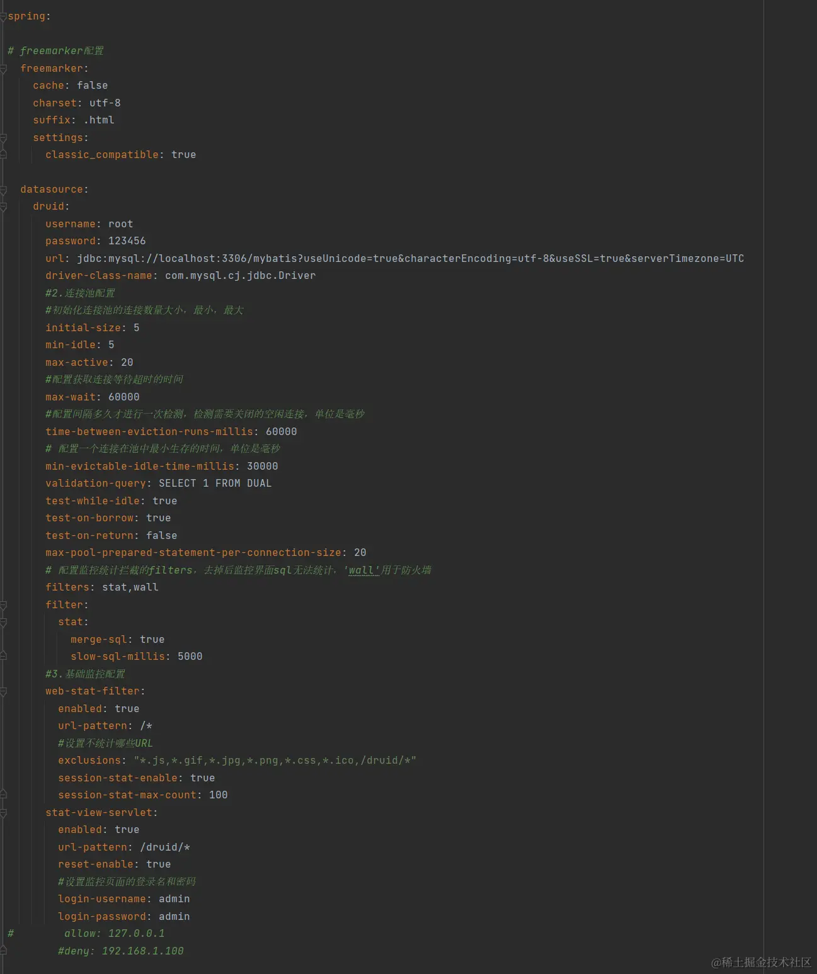Click 'SELECT 1 FROM DUAL' value

[215, 484]
